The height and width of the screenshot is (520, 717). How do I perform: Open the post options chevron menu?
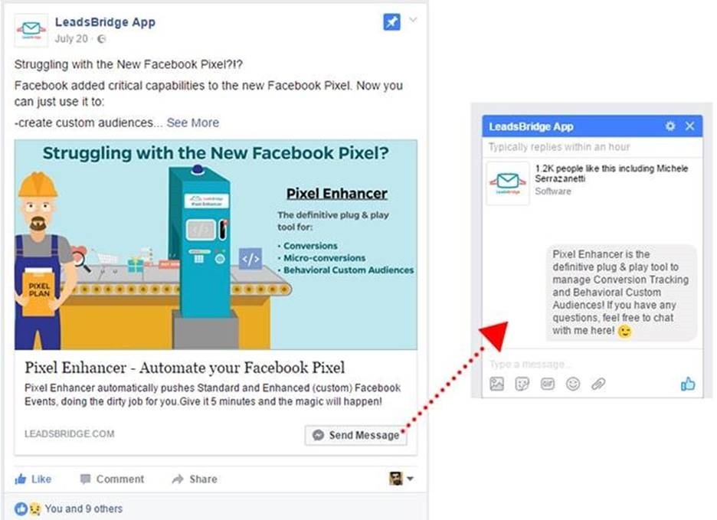413,20
